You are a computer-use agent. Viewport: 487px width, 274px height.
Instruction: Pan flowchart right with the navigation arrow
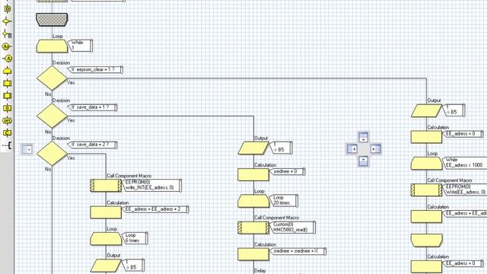pos(375,149)
